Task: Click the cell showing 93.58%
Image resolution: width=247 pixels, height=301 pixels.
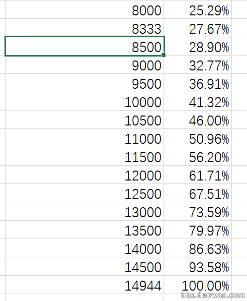Action: pos(198,266)
